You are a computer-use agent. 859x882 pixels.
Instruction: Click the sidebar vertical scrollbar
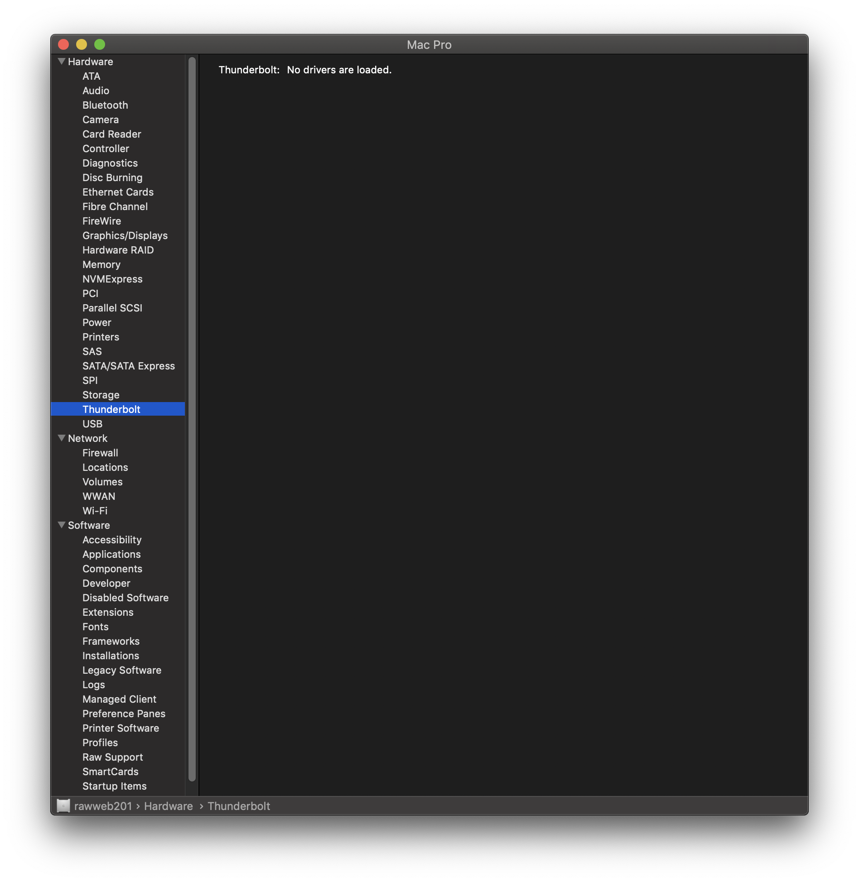192,419
